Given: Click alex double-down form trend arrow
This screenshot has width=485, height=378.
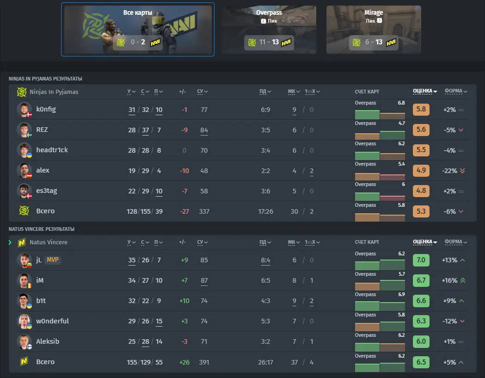Looking at the screenshot, I should [x=462, y=171].
